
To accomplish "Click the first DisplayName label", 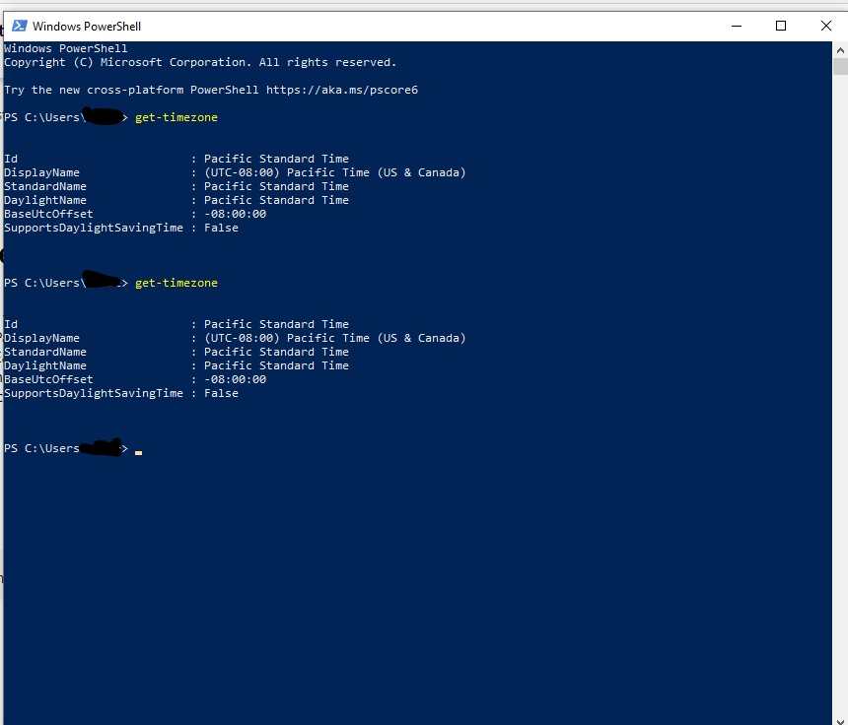I will tap(41, 172).
